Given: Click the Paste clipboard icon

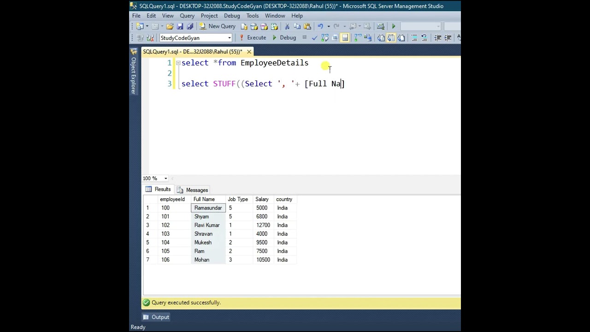Looking at the screenshot, I should pos(307,26).
